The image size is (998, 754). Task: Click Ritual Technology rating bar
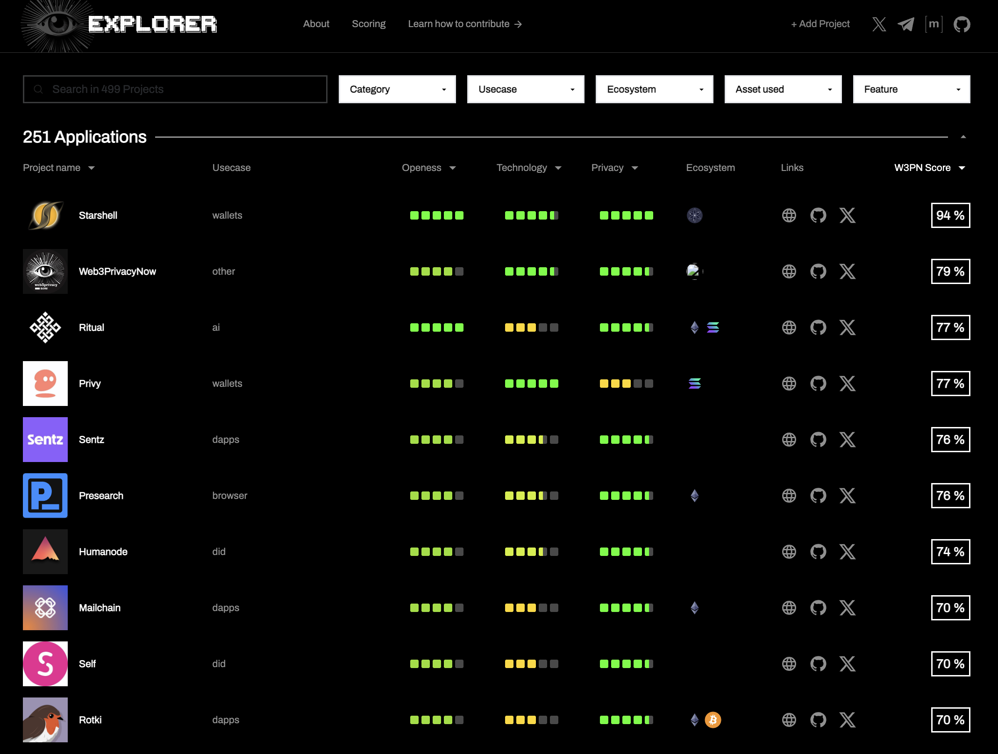coord(532,327)
